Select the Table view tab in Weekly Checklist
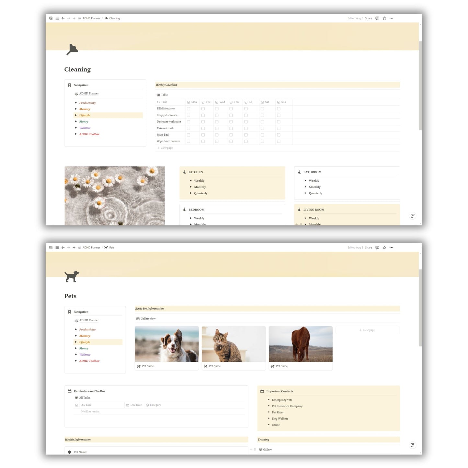Screen dimensions: 468x468 click(x=162, y=95)
